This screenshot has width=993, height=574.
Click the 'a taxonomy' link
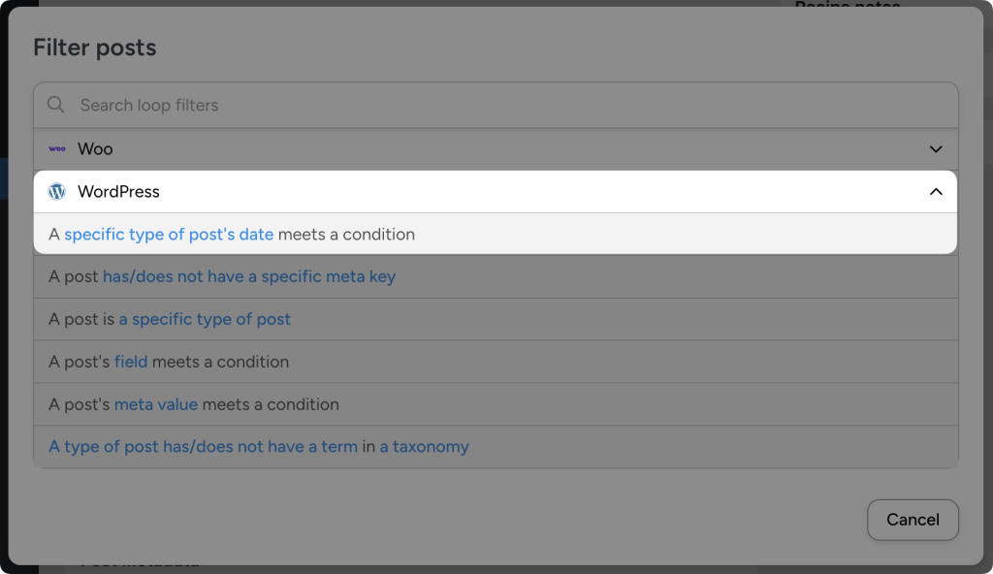[423, 446]
